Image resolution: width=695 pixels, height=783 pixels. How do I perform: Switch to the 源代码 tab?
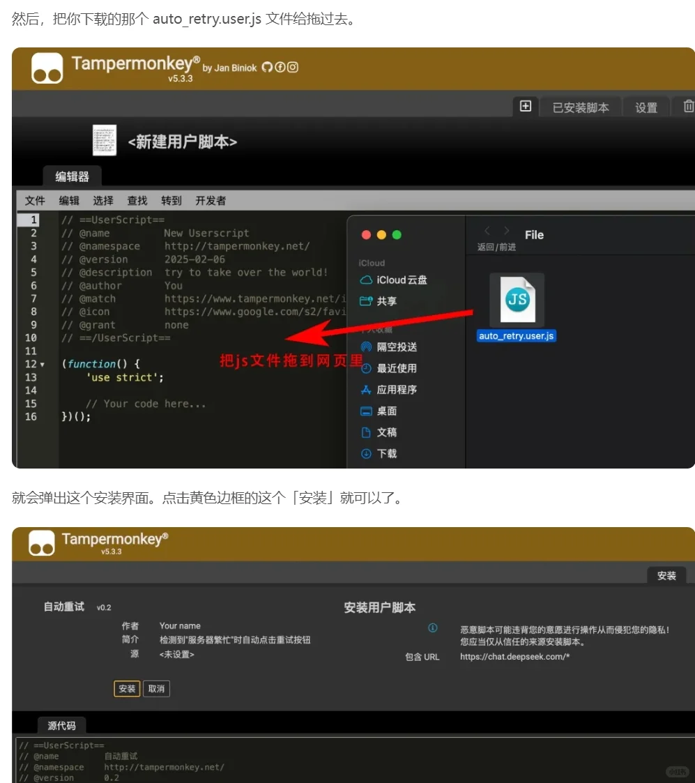point(61,725)
